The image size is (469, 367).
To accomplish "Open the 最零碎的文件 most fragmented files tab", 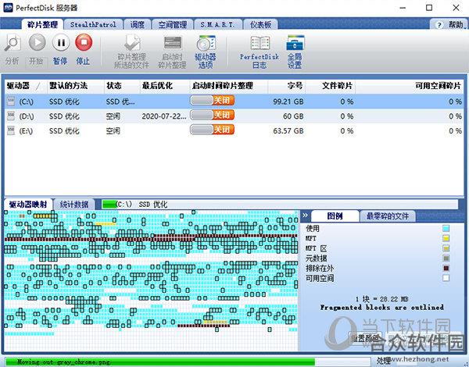I will (x=388, y=216).
